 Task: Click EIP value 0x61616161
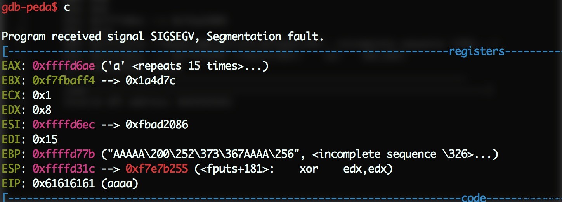[64, 184]
